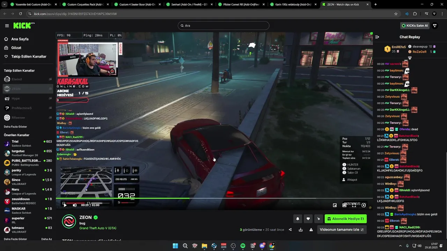Click EmiREfe5 top gifter in chat
The height and width of the screenshot is (251, 447).
pyautogui.click(x=395, y=49)
